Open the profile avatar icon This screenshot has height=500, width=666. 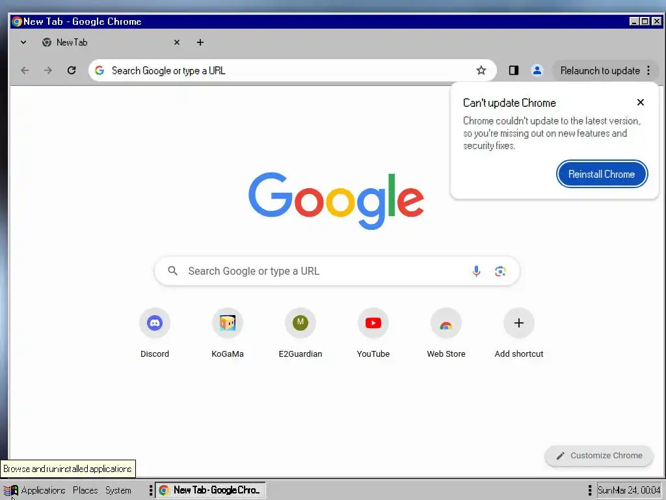tap(537, 70)
